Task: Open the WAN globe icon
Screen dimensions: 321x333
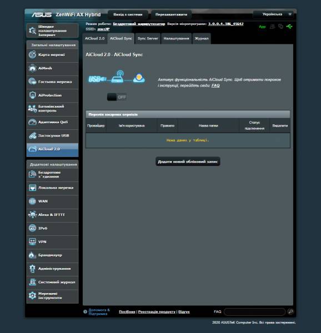Action: (32, 201)
